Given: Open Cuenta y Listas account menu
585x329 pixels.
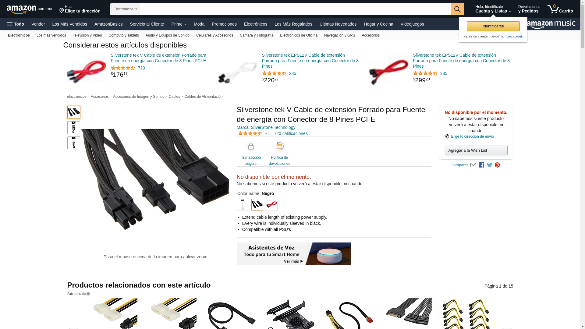Looking at the screenshot, I should [493, 9].
